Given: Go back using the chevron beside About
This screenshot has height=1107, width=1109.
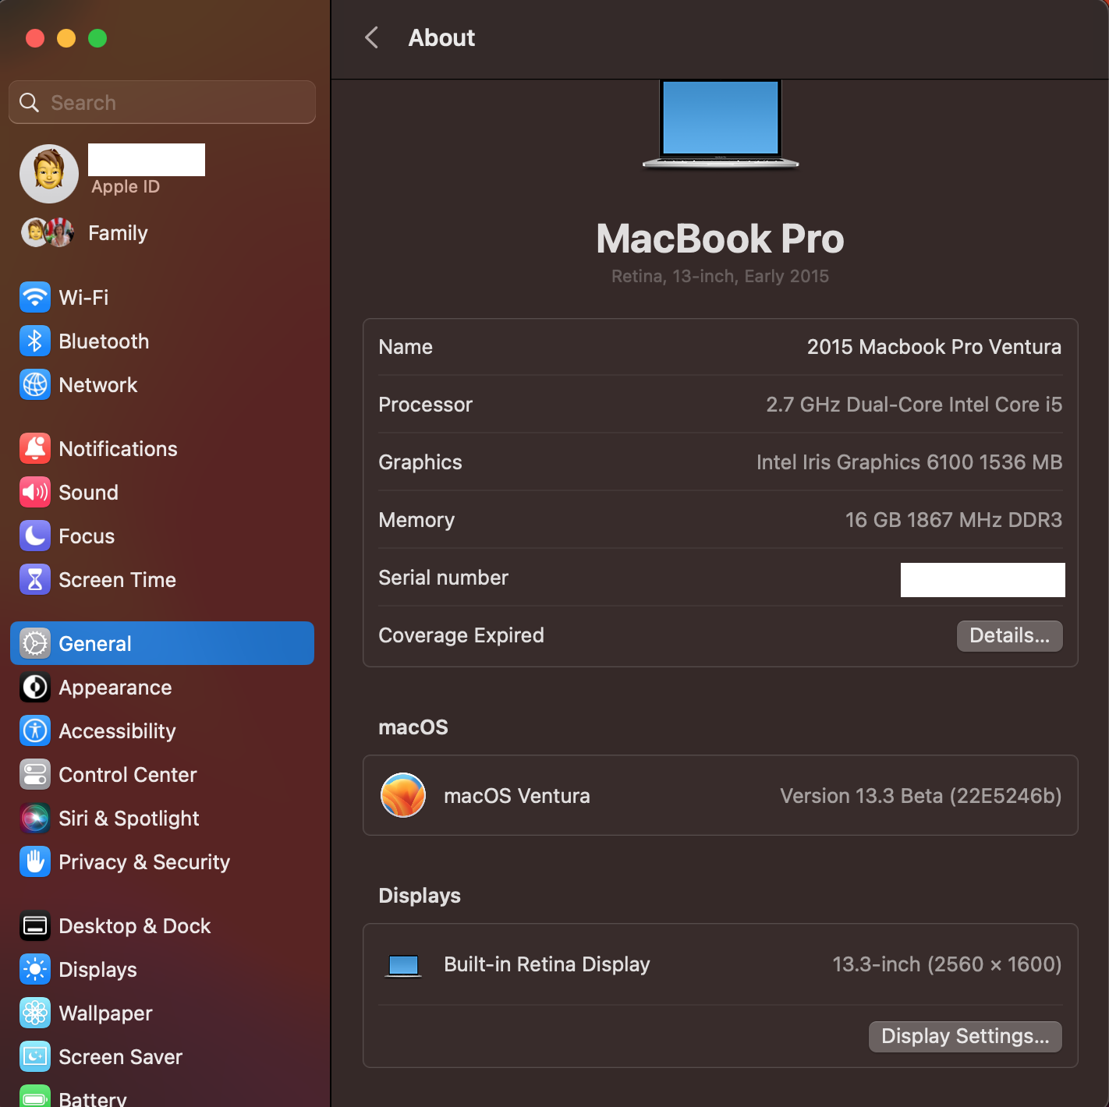Looking at the screenshot, I should click(x=372, y=37).
